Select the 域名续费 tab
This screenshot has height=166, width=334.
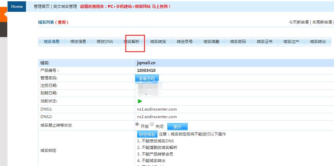pos(211,42)
